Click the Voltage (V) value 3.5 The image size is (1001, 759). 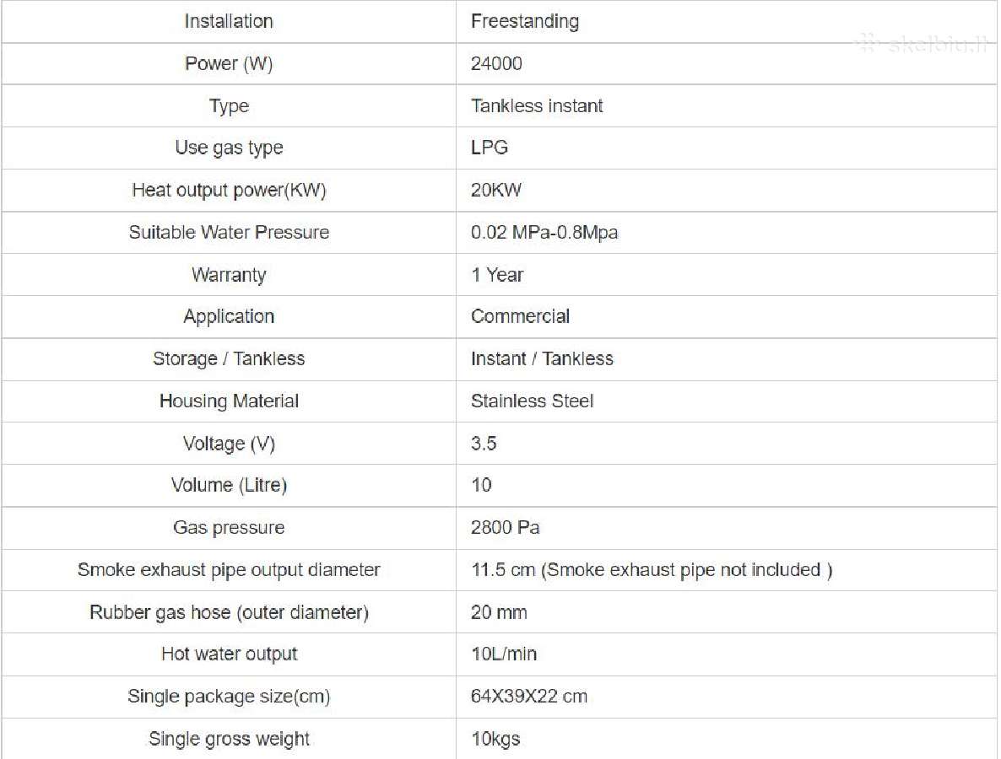coord(484,443)
